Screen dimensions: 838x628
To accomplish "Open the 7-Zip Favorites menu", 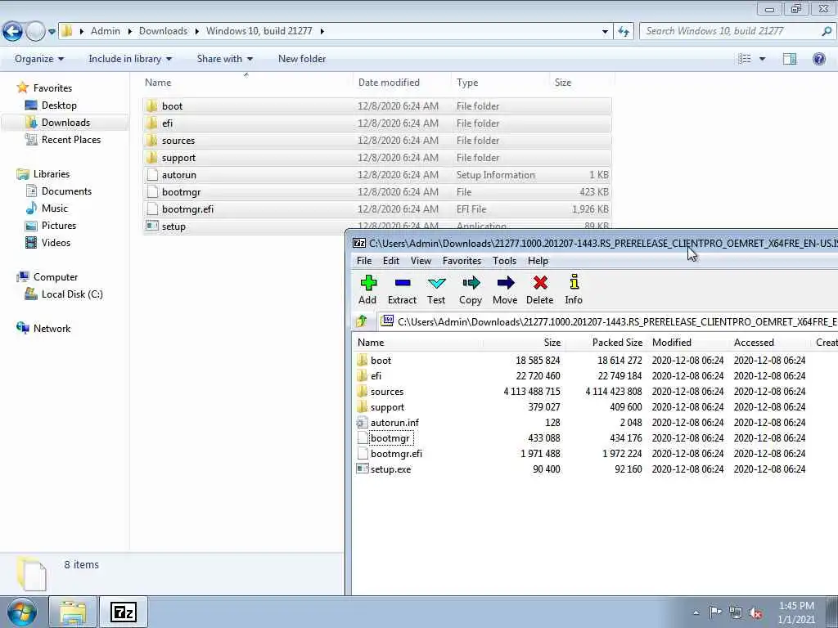I will tap(462, 261).
